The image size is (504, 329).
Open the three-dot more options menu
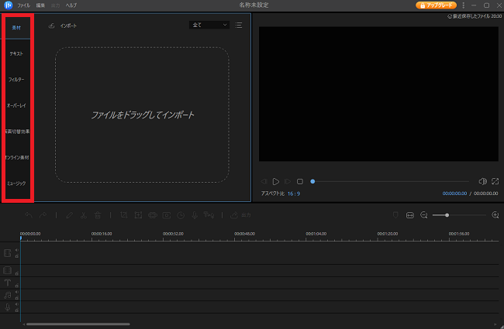(463, 5)
